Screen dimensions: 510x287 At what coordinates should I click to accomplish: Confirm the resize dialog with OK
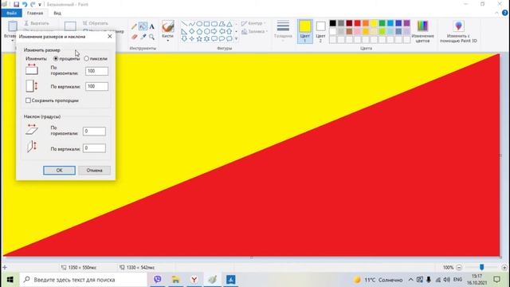pos(59,170)
